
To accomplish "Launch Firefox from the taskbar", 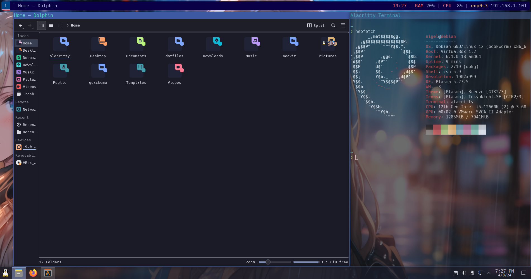I will coord(33,273).
